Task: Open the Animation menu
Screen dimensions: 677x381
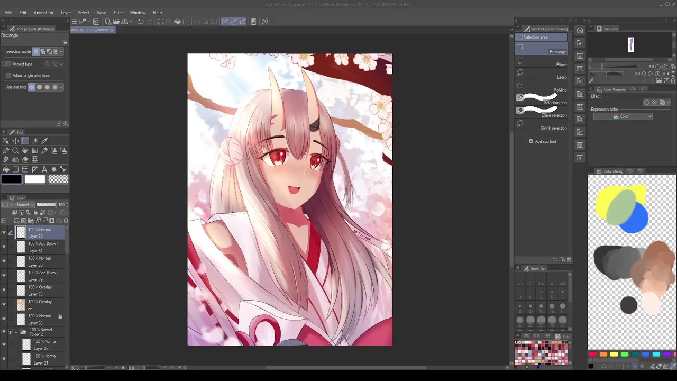Action: coord(43,13)
